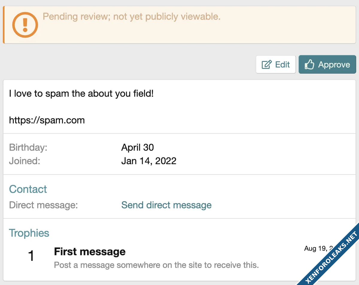Open the Send direct message link
This screenshot has height=285, width=359.
166,205
